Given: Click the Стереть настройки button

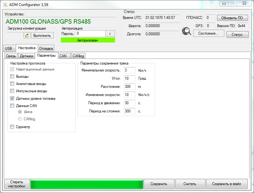Looking at the screenshot, I should pos(17,184).
